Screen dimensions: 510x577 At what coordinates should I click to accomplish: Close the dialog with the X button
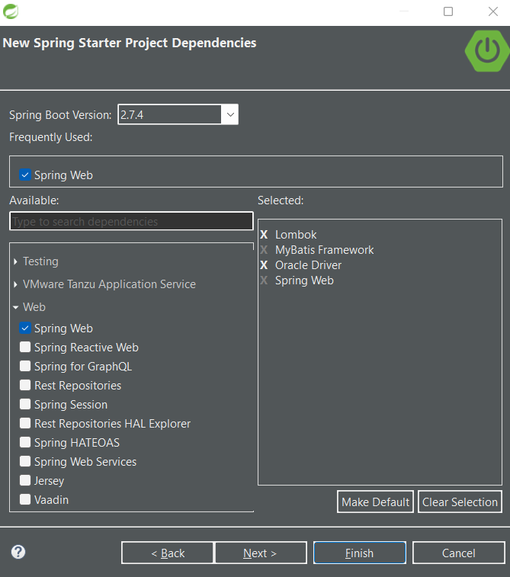[x=493, y=11]
